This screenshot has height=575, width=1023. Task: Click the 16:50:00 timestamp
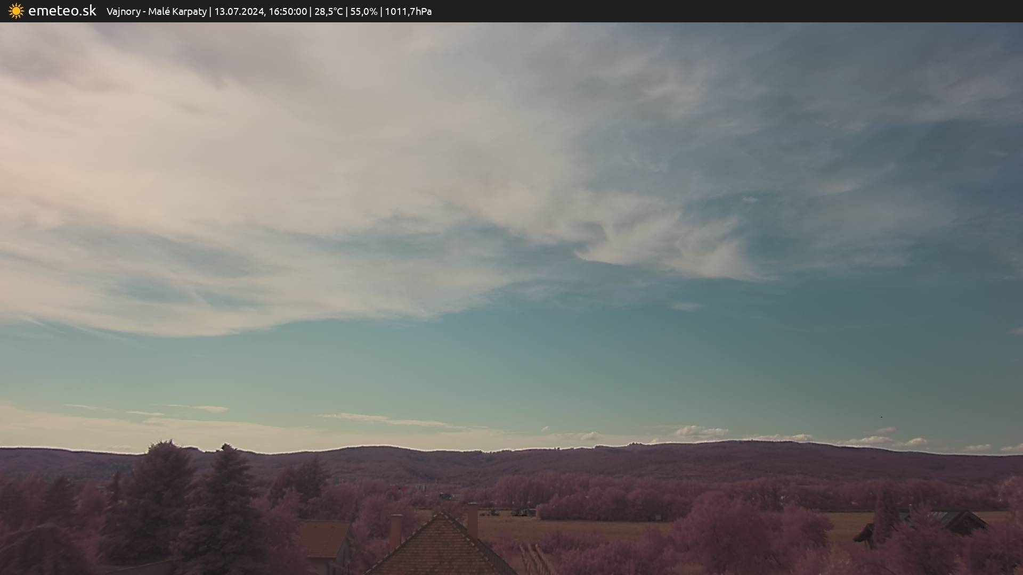click(x=288, y=12)
